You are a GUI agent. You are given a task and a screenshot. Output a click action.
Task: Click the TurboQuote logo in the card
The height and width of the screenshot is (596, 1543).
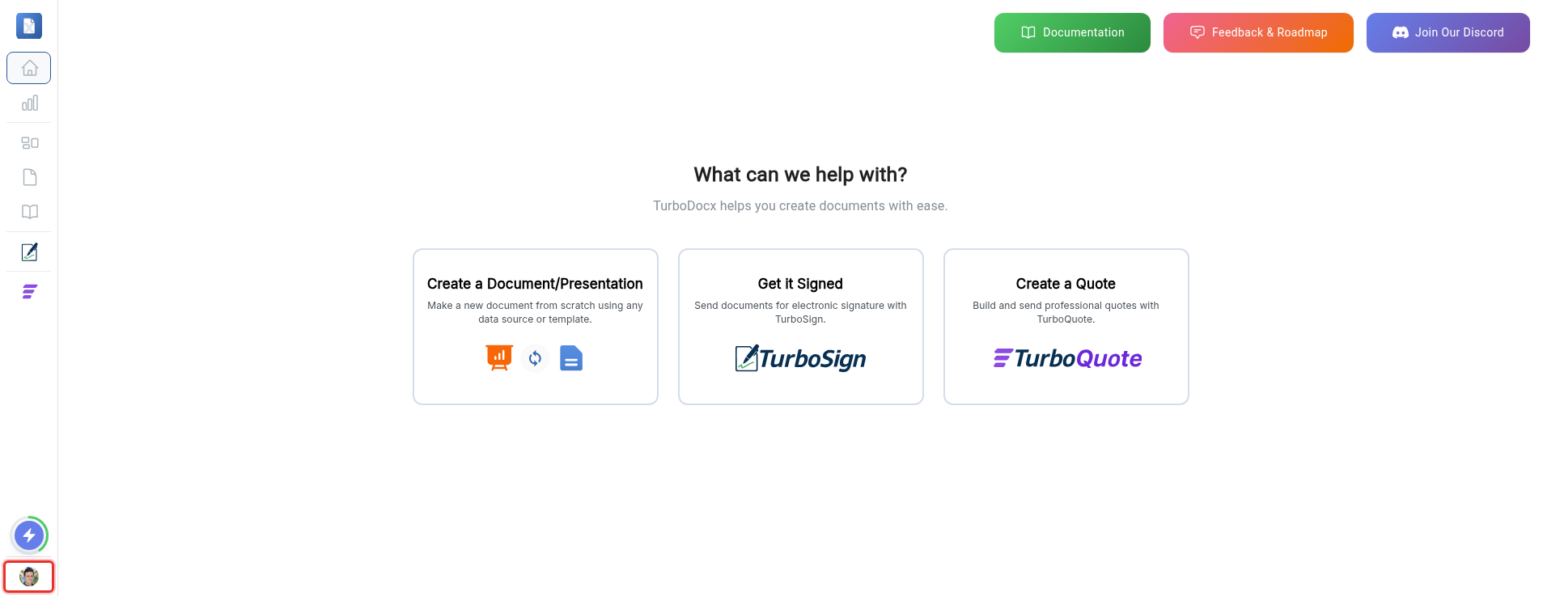[x=1067, y=358]
